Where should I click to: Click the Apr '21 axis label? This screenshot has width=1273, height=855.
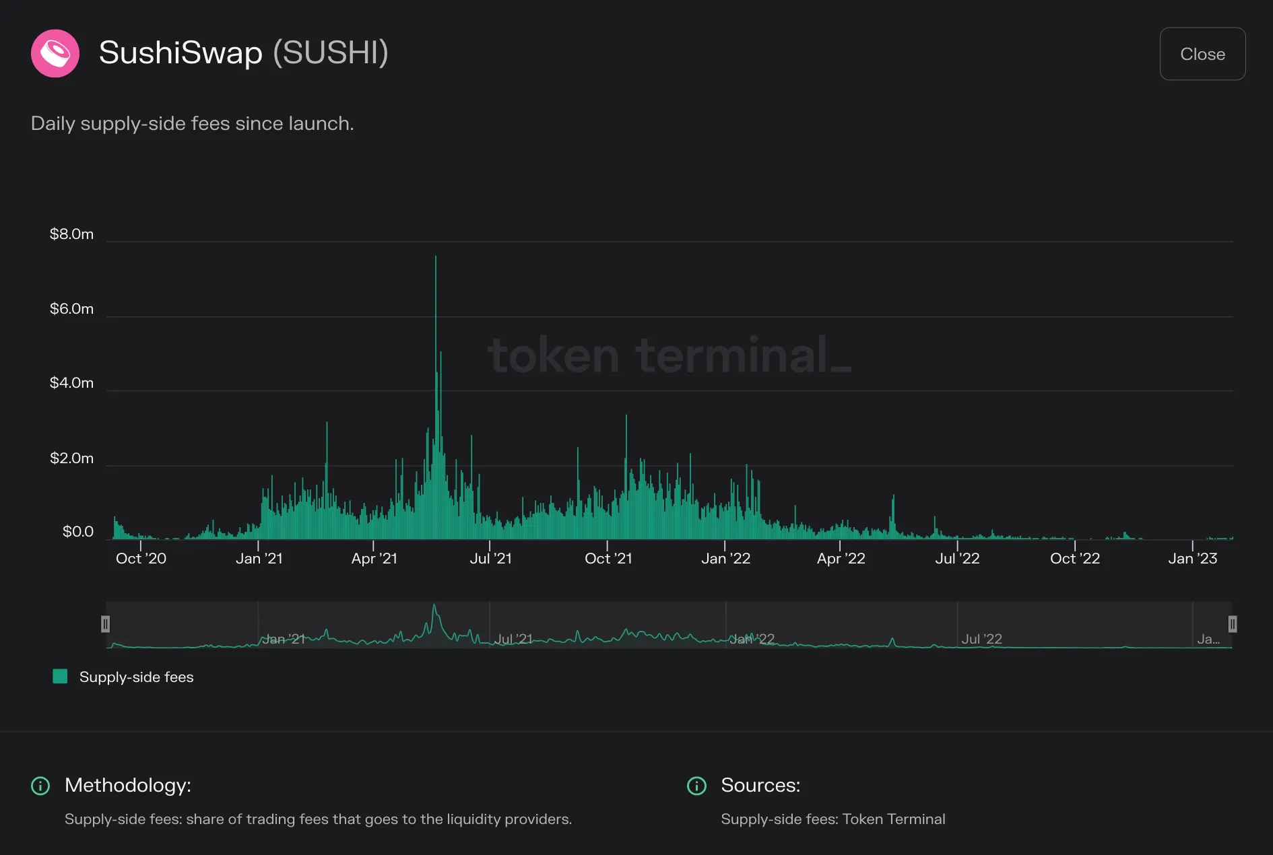[374, 558]
